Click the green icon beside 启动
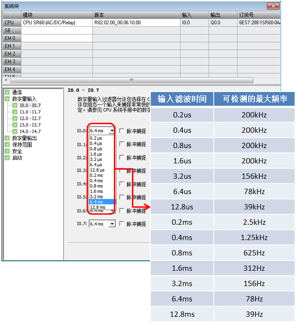The height and width of the screenshot is (323, 297). coord(7,158)
